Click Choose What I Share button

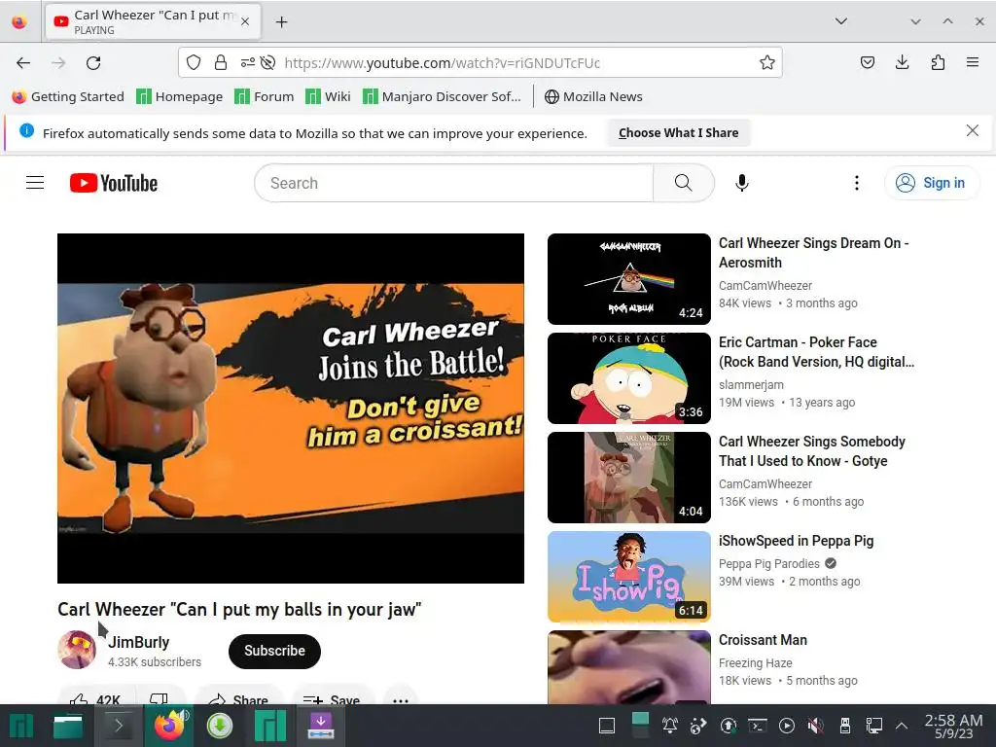678,132
